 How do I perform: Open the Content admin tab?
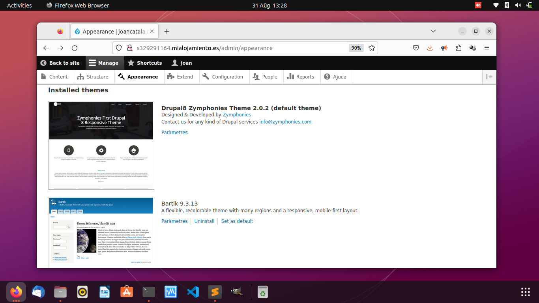click(54, 77)
